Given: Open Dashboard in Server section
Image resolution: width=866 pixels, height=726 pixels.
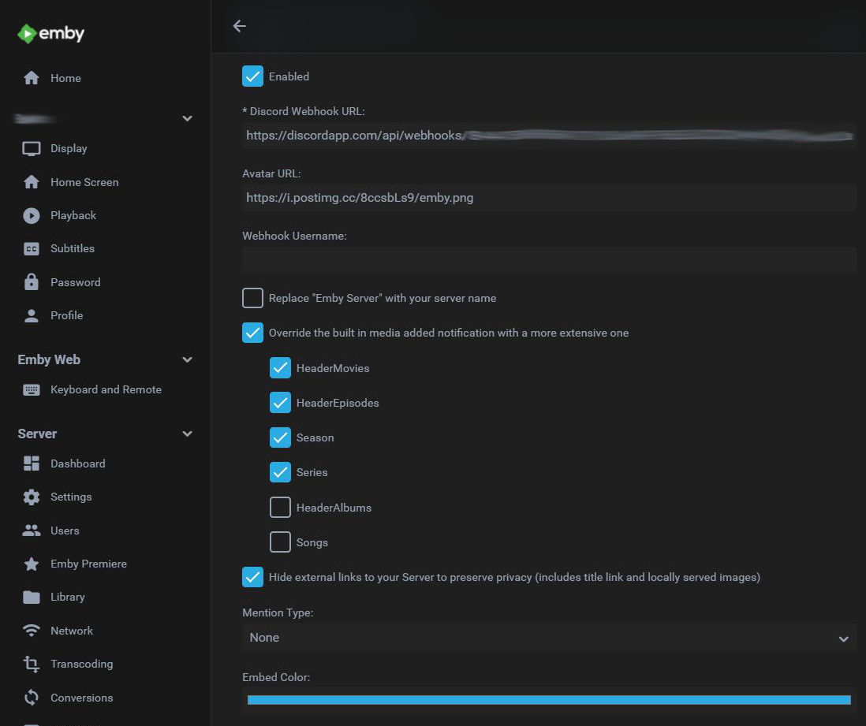Looking at the screenshot, I should click(78, 464).
